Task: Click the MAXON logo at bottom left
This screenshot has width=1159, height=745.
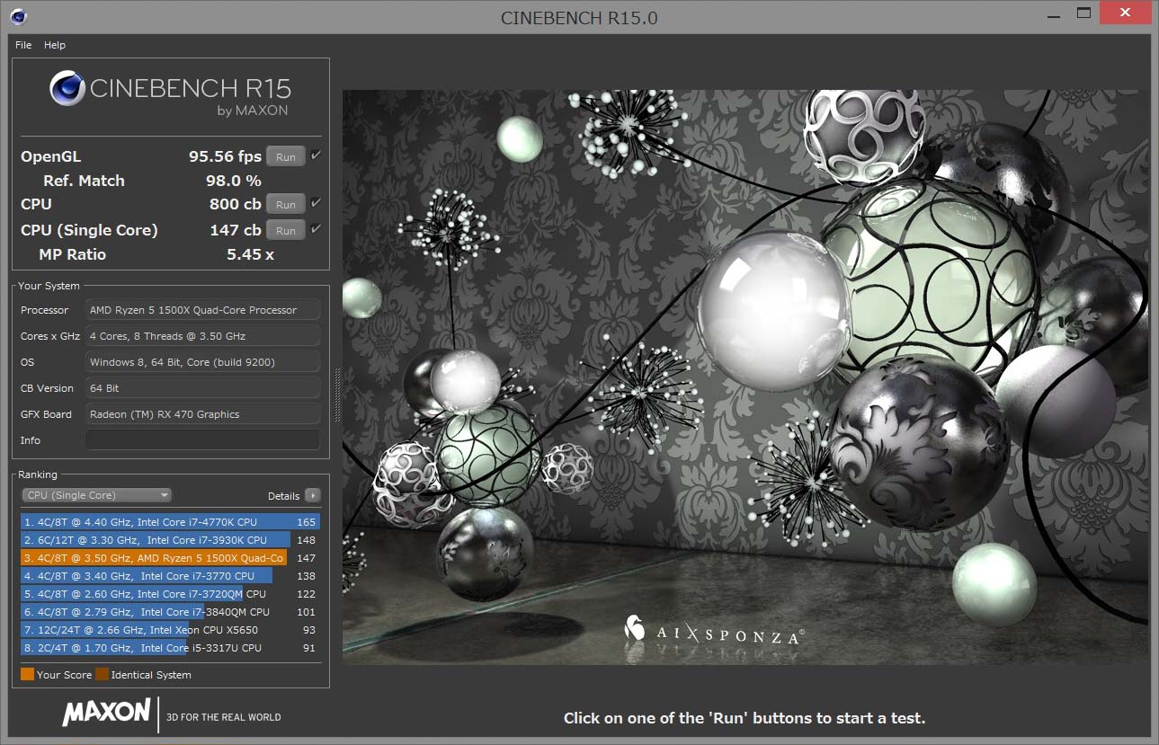Action: pos(106,713)
